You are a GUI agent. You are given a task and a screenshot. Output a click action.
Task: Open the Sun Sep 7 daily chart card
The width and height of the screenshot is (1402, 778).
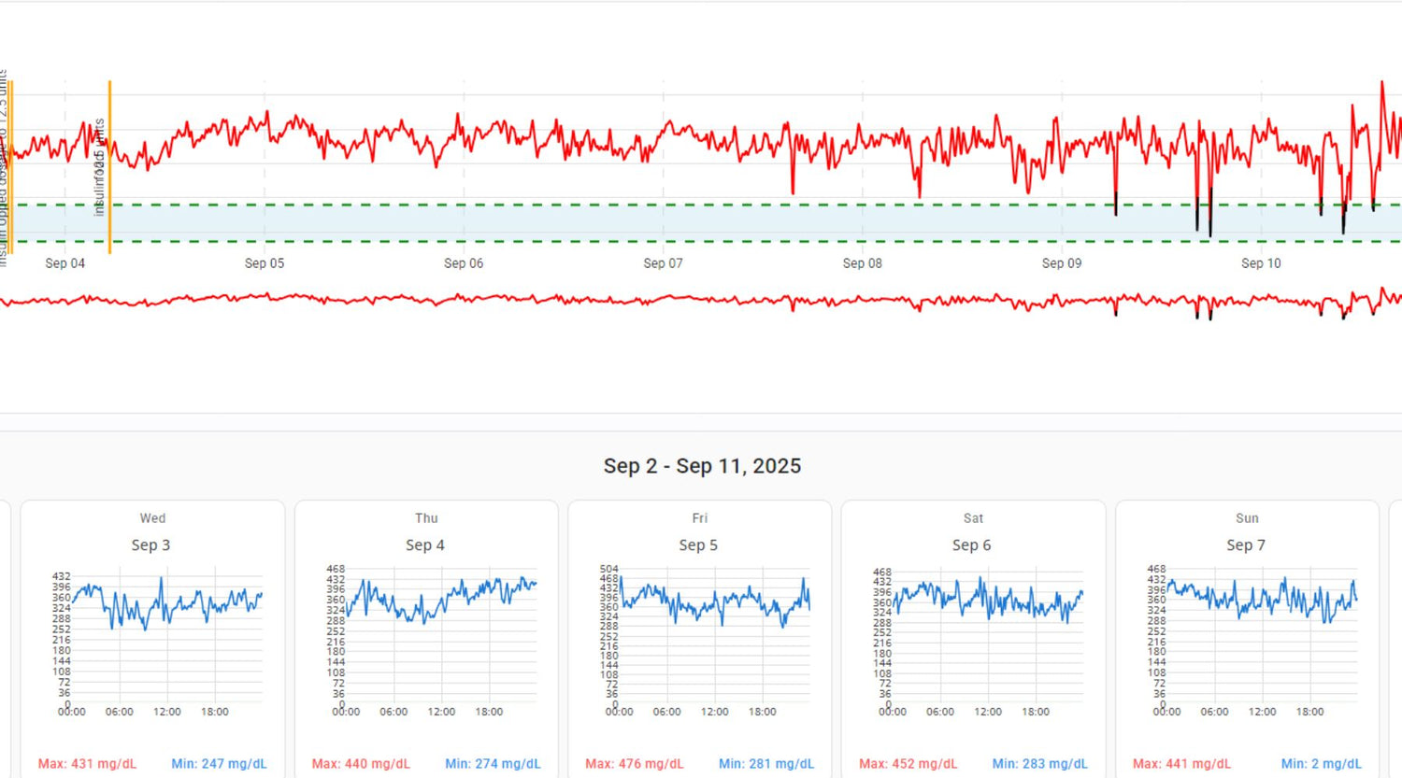[x=1247, y=545]
